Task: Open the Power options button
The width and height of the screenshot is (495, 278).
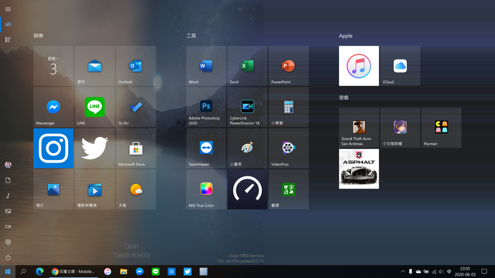Action: 8,257
